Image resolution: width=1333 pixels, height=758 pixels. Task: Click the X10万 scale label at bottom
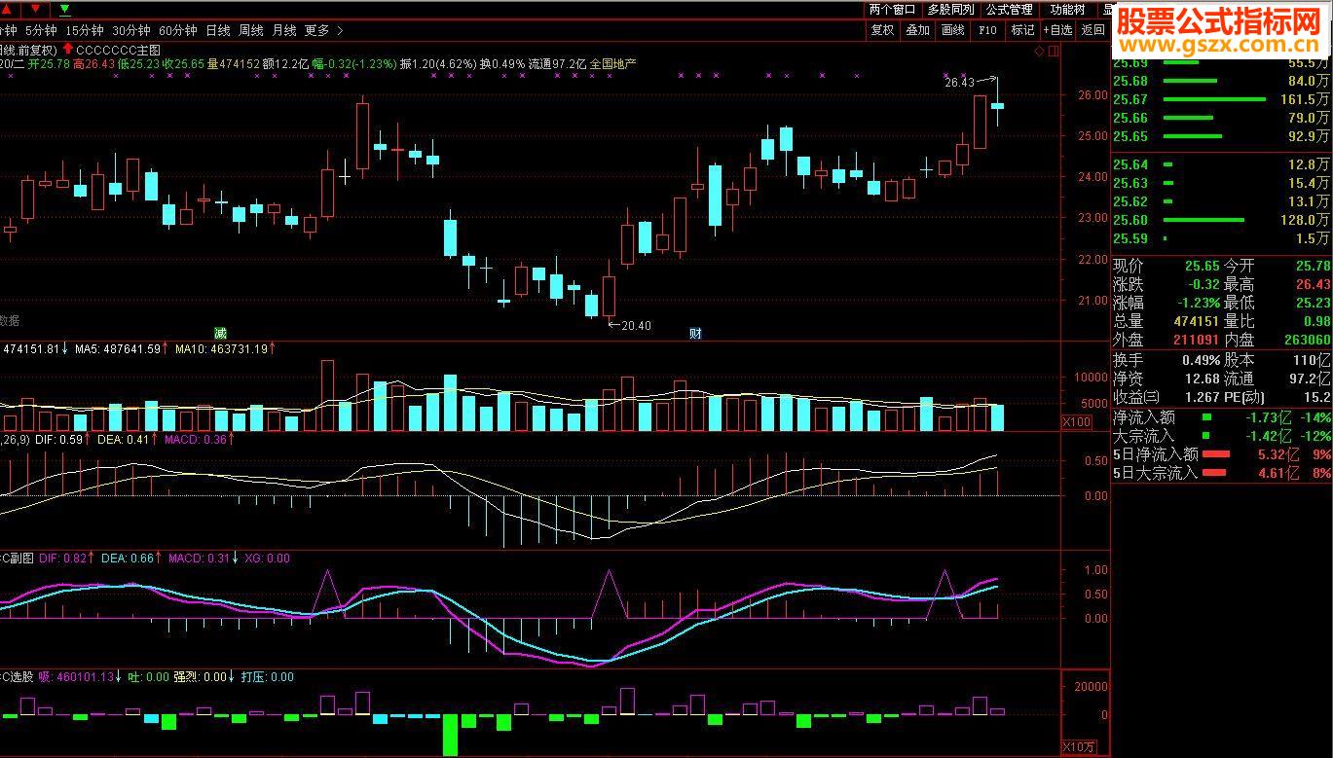click(1078, 747)
